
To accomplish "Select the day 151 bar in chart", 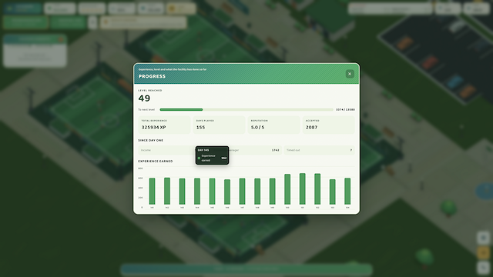I will pyautogui.click(x=303, y=189).
